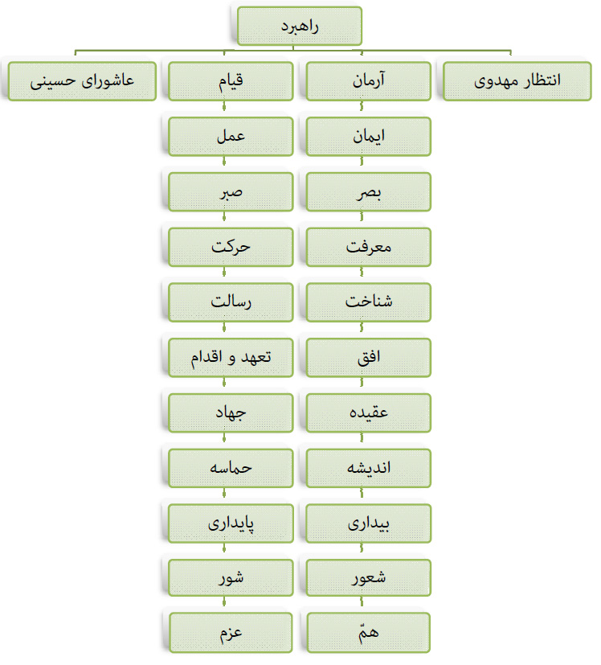Click the ایمان box

click(369, 136)
